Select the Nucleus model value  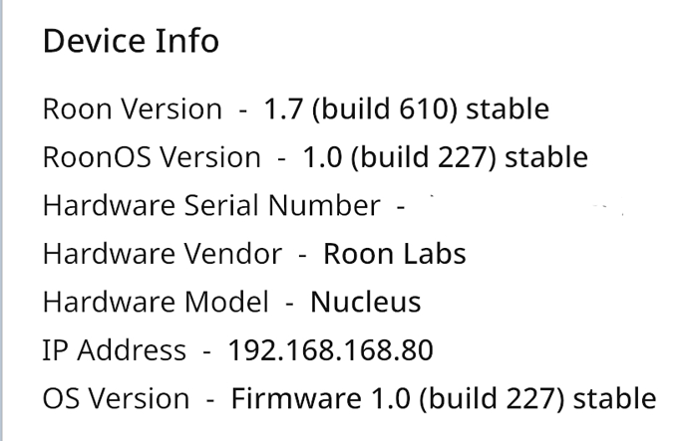pyautogui.click(x=366, y=302)
